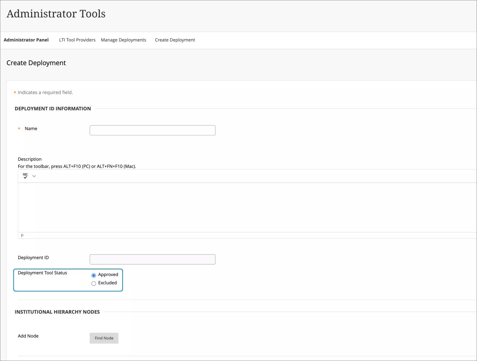Click the P paragraph indicator in editor status bar
Screen dimensions: 477x361
tap(22, 235)
